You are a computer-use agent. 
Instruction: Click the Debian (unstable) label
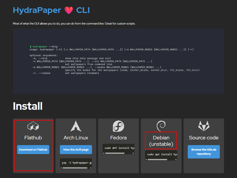(x=161, y=141)
